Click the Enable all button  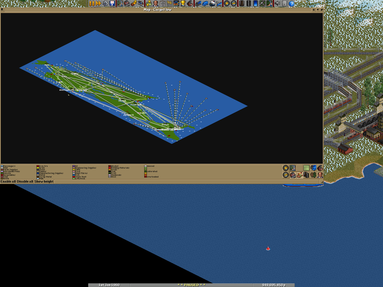(8, 181)
